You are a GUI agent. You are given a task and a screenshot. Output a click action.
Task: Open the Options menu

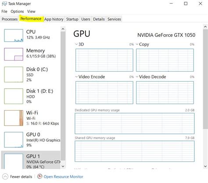[17, 11]
